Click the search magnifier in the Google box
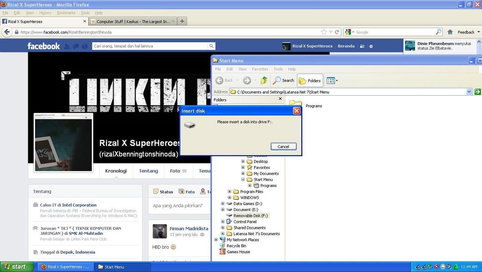The height and width of the screenshot is (272, 482). coord(438,32)
